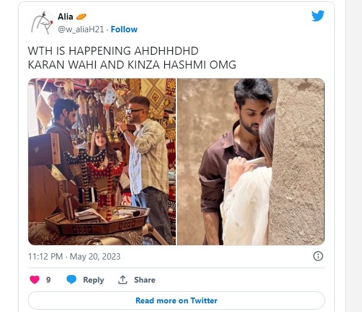Screen dimensions: 362x312
Task: Click the blue reply speech bubble icon
Action: coord(71,280)
